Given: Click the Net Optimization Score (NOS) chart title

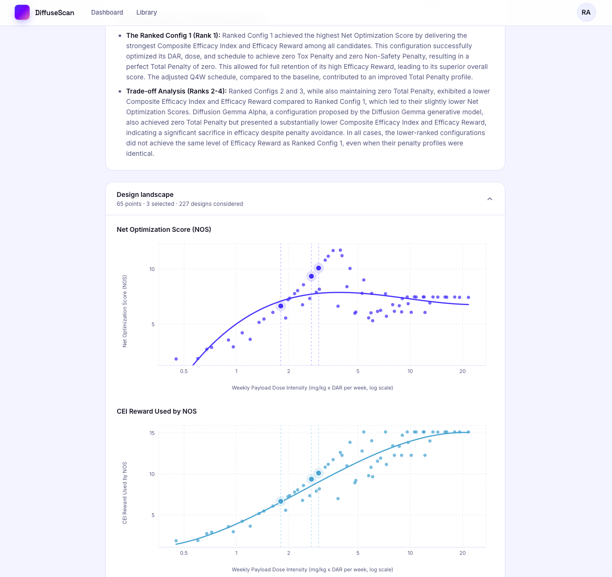Looking at the screenshot, I should point(164,229).
